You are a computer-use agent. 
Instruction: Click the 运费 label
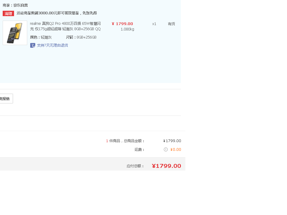139,150
